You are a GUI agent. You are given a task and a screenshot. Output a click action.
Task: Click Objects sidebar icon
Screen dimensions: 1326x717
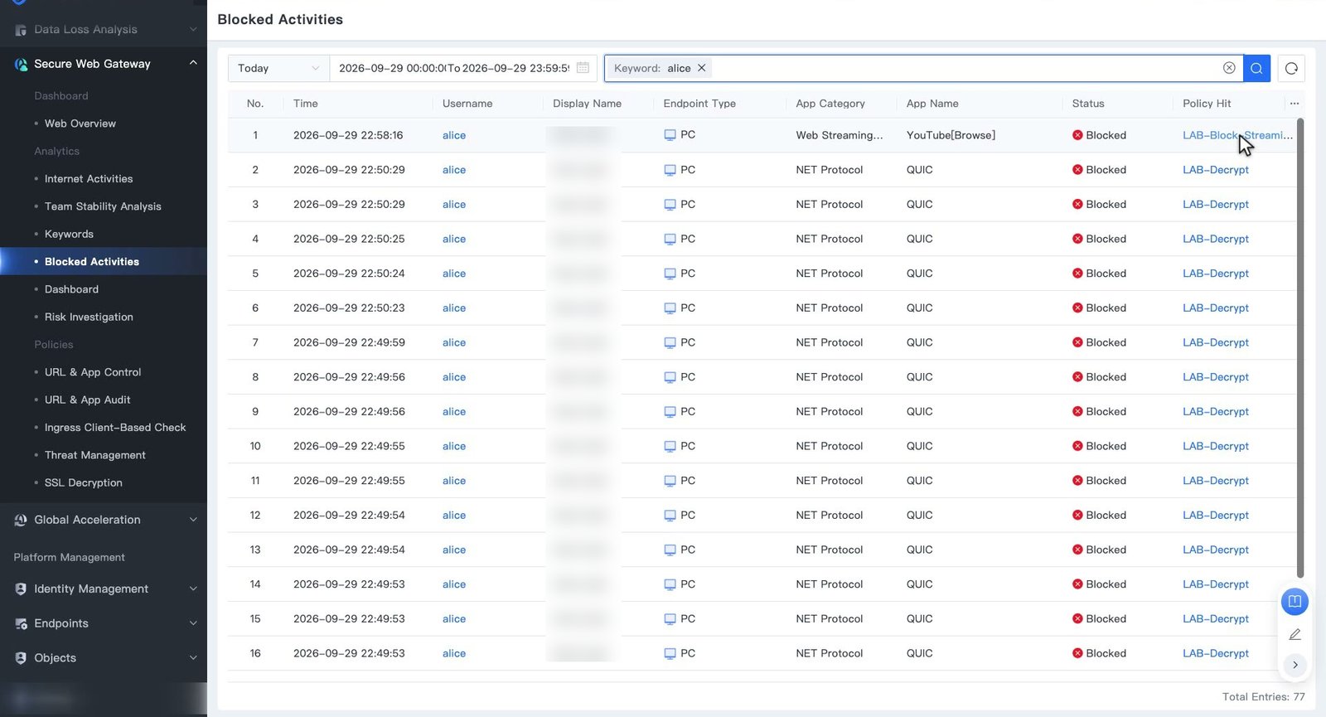click(x=21, y=658)
